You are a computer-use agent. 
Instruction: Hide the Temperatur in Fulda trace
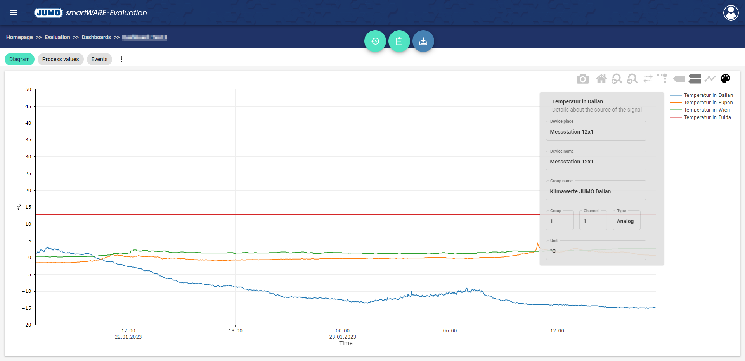tap(707, 117)
